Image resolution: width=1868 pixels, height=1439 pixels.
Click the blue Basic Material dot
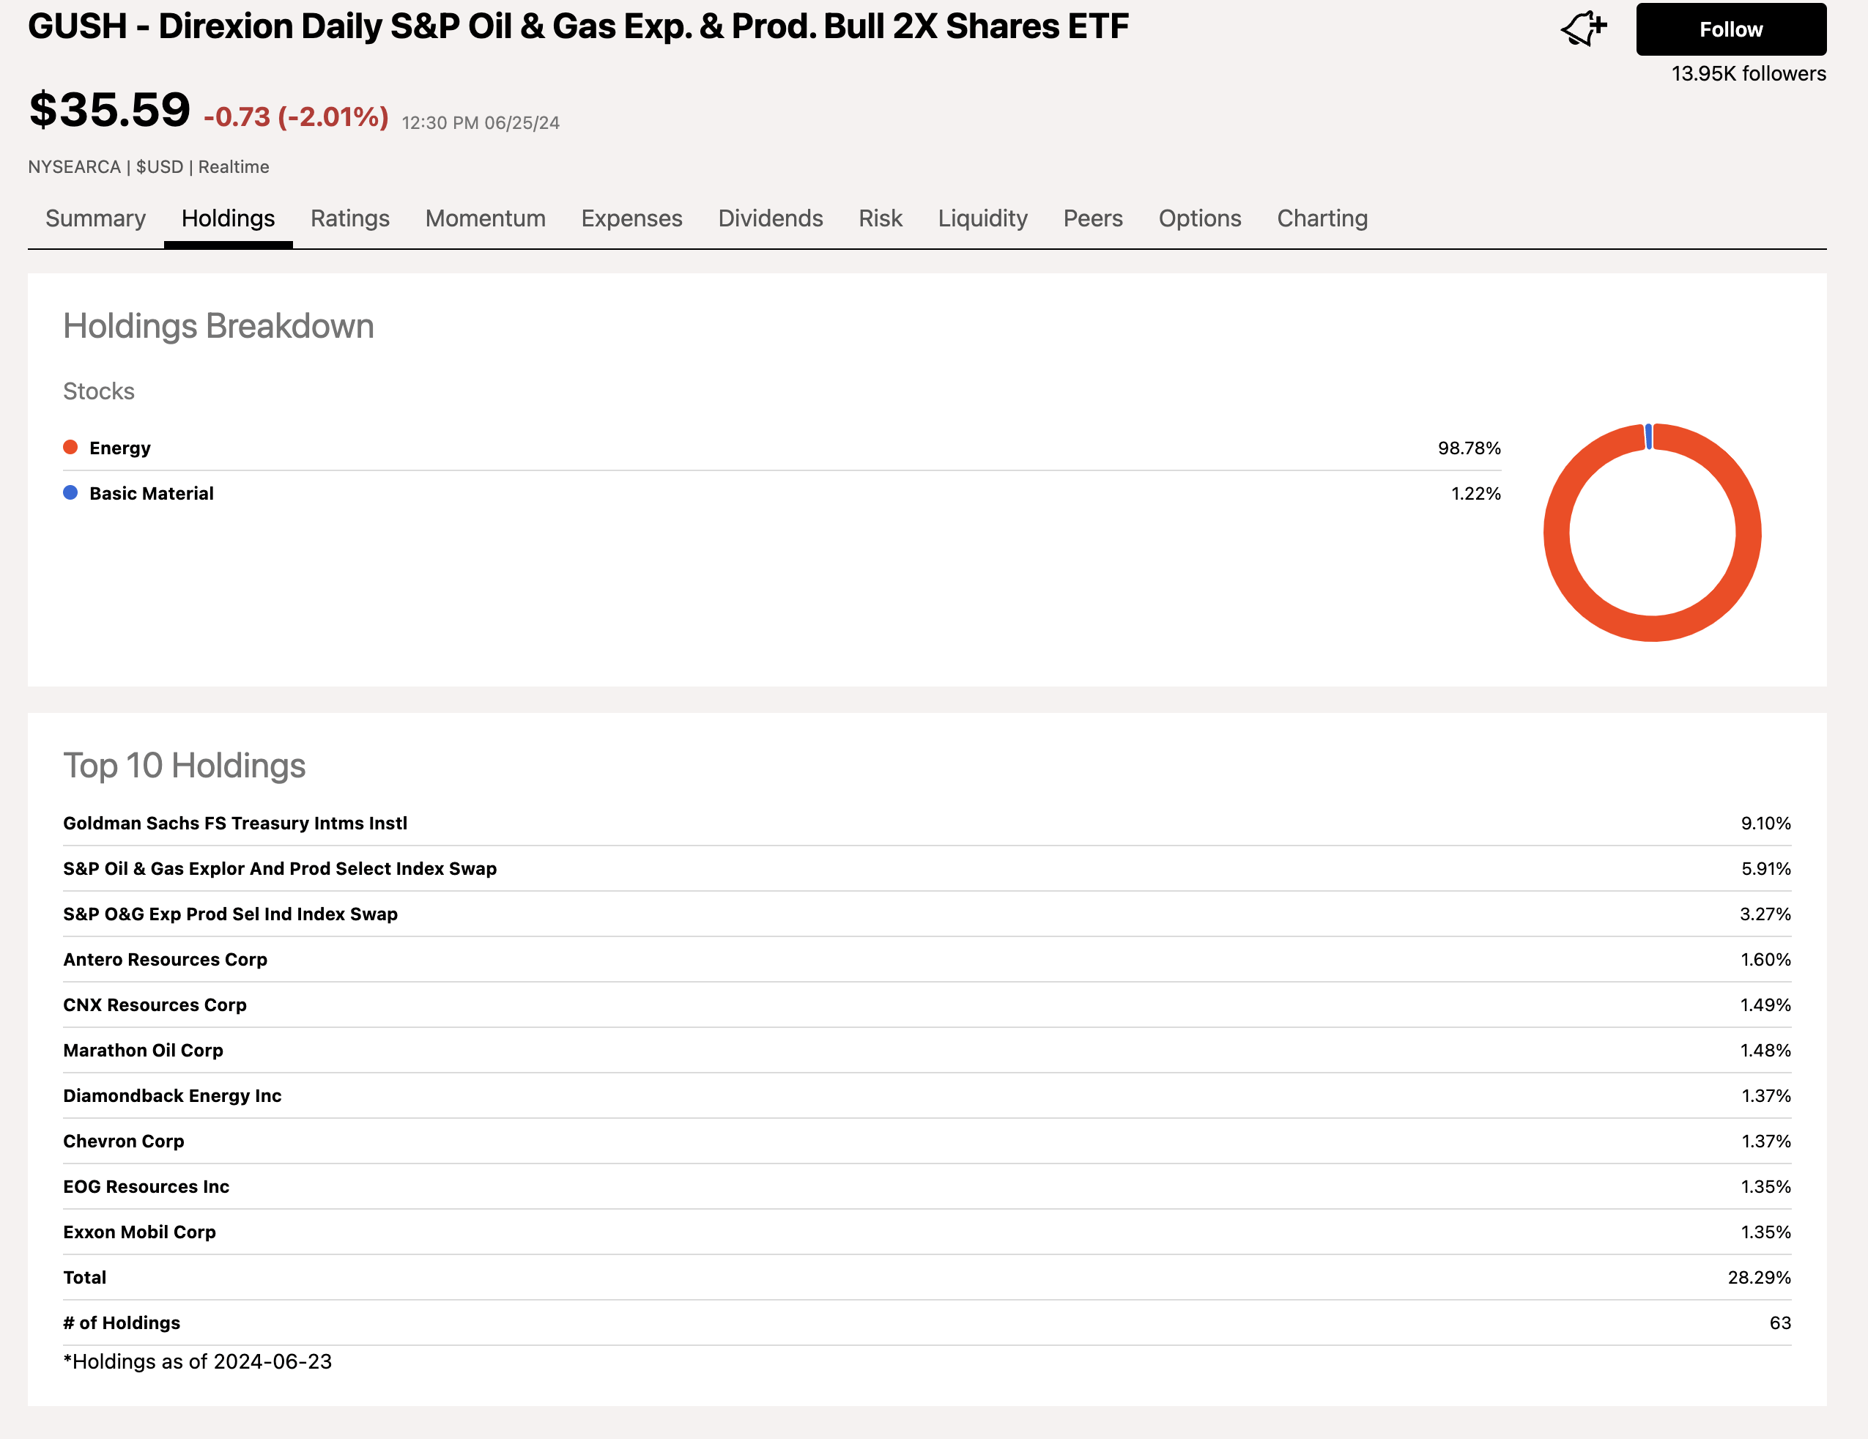tap(71, 493)
